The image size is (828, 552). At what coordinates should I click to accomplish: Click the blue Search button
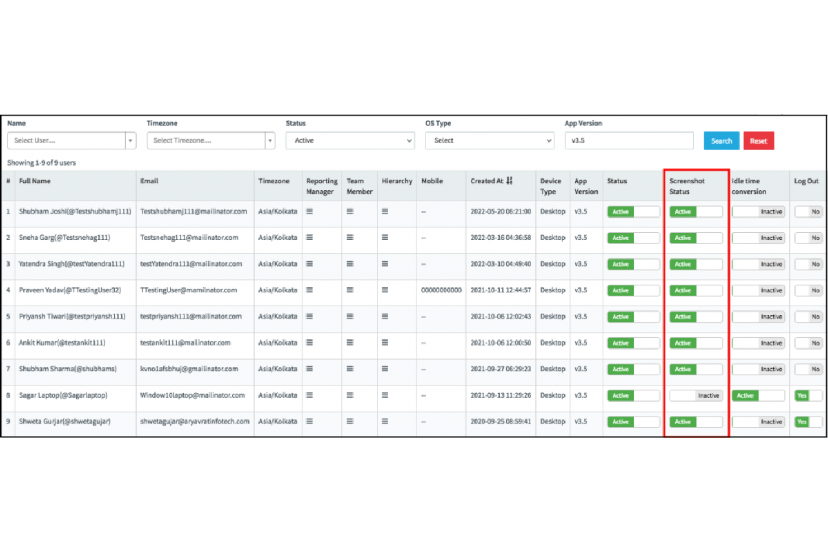722,141
